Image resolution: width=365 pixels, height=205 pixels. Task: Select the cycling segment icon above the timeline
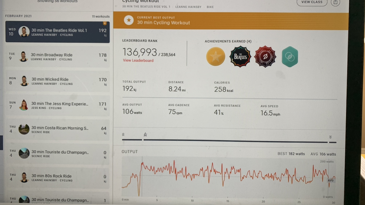pyautogui.click(x=145, y=134)
